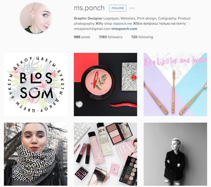
Task: Click the 986 posts count
Action: coord(82,37)
